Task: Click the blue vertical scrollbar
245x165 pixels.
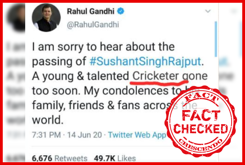Action: (x=216, y=39)
